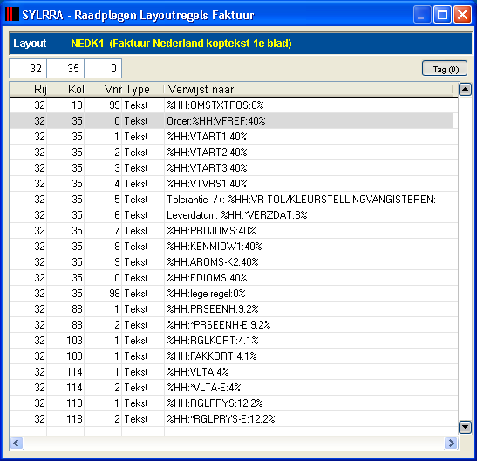Image resolution: width=477 pixels, height=461 pixels.
Task: Select the %HH:FAKKORT:4.1% row
Action: click(x=231, y=356)
